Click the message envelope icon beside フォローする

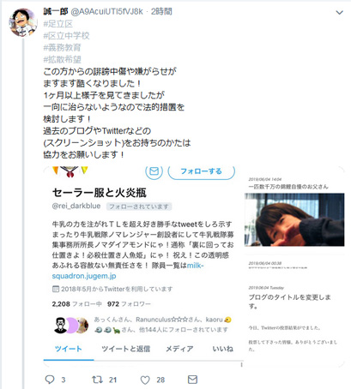[154, 171]
